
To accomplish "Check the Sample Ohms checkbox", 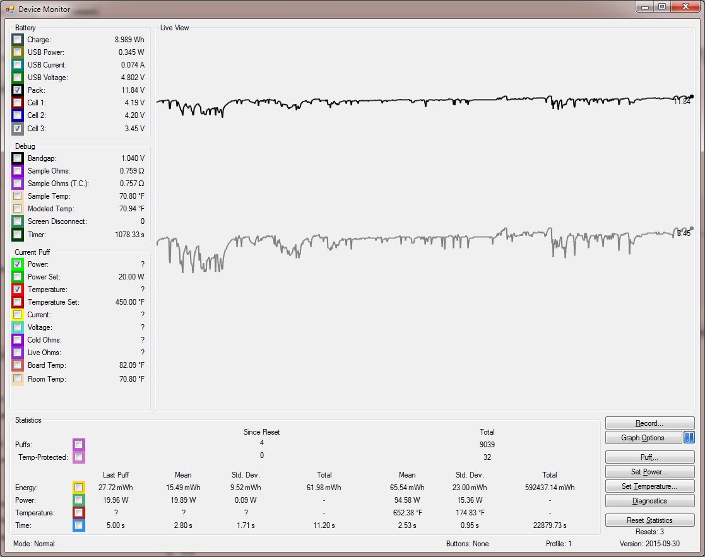I will pos(18,171).
